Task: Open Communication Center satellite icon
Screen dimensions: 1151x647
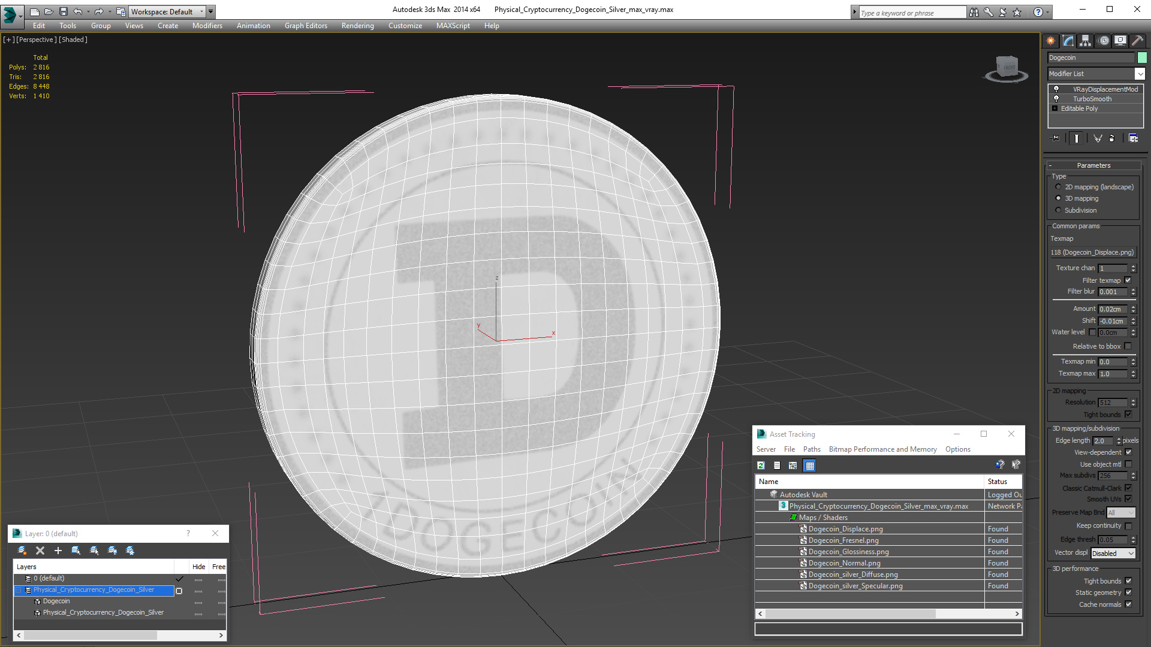Action: (1003, 12)
